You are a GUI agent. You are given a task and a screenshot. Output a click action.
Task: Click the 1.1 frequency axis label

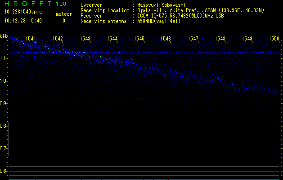pyautogui.click(x=4, y=58)
